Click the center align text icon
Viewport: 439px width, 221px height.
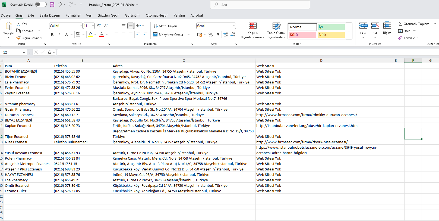[124, 35]
